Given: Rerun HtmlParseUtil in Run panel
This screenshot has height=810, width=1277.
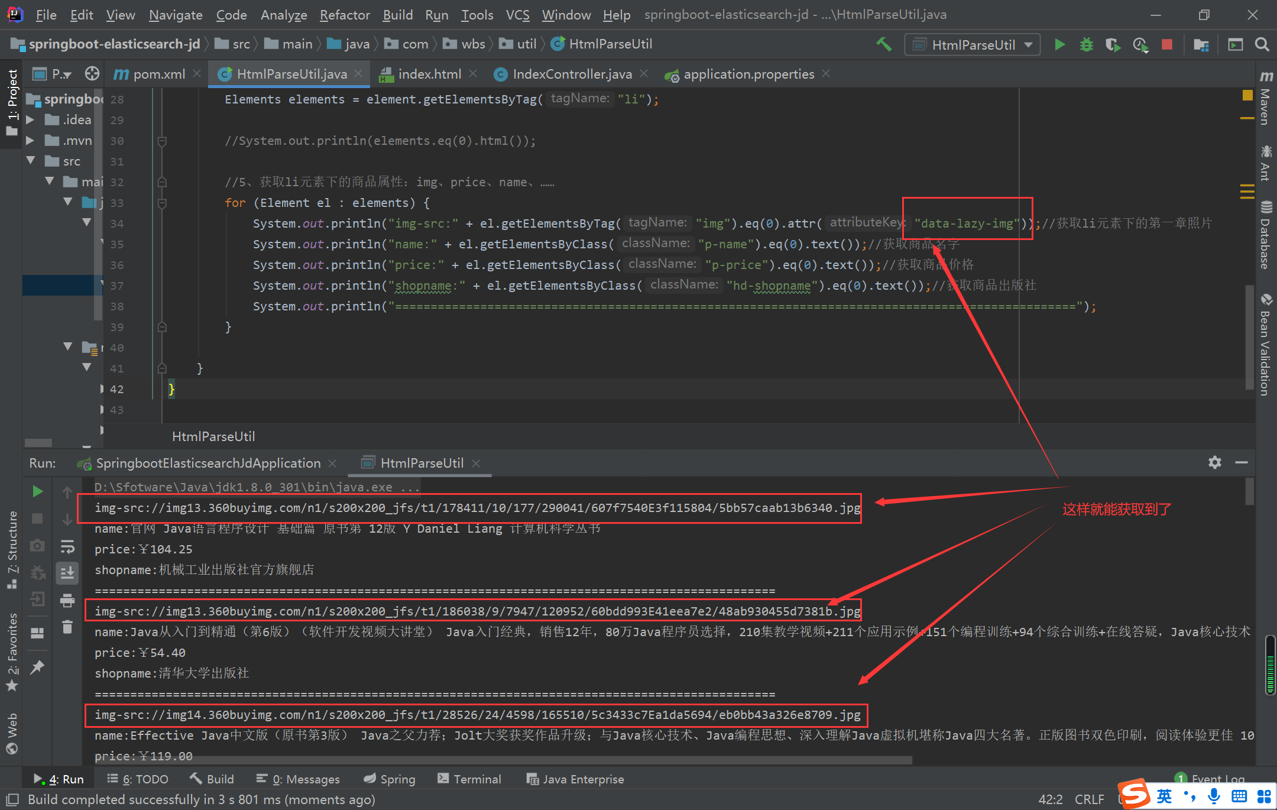Looking at the screenshot, I should [x=37, y=491].
